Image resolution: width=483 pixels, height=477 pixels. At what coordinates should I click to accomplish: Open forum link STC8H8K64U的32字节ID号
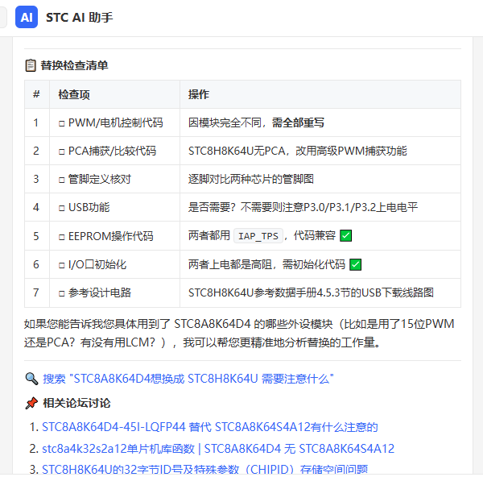pos(204,469)
